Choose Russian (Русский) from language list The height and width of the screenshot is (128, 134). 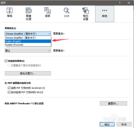28,45
